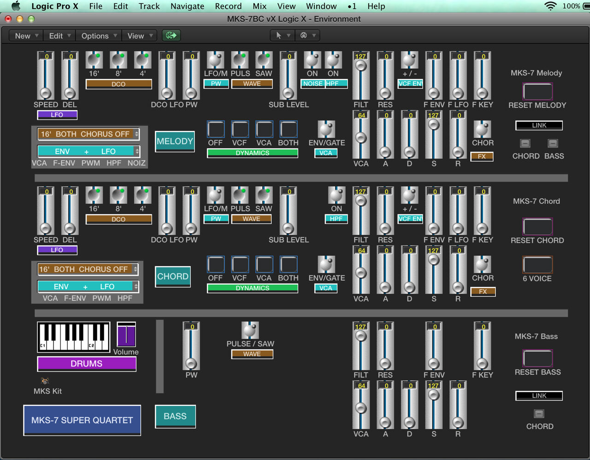The width and height of the screenshot is (590, 460).
Task: Click the Chord ENV/GATE VCA knob
Action: click(326, 265)
